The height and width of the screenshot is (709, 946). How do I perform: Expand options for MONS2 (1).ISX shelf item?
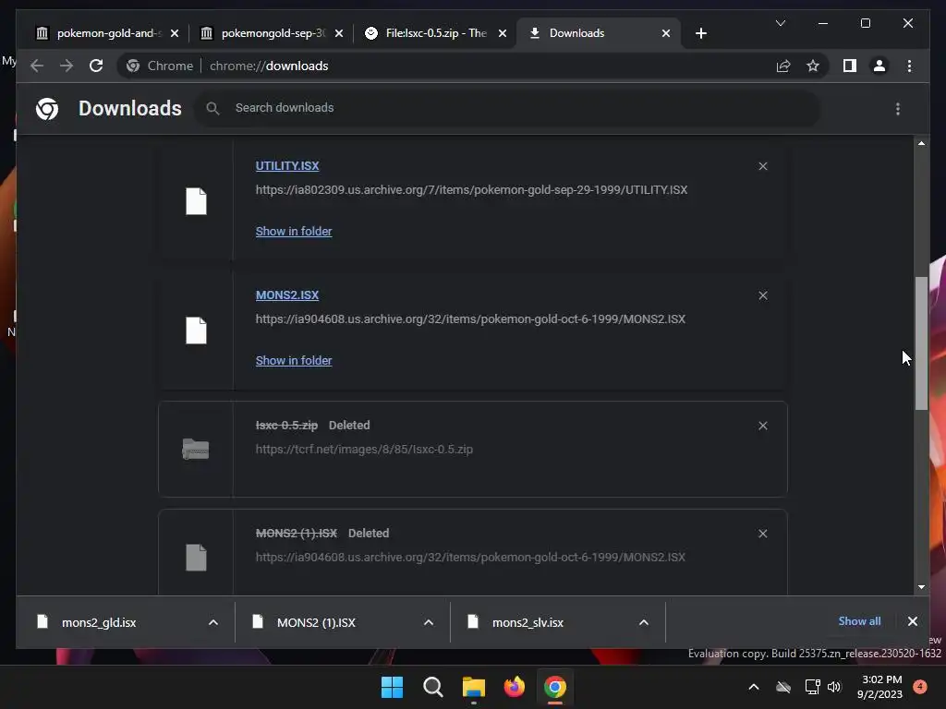coord(429,622)
